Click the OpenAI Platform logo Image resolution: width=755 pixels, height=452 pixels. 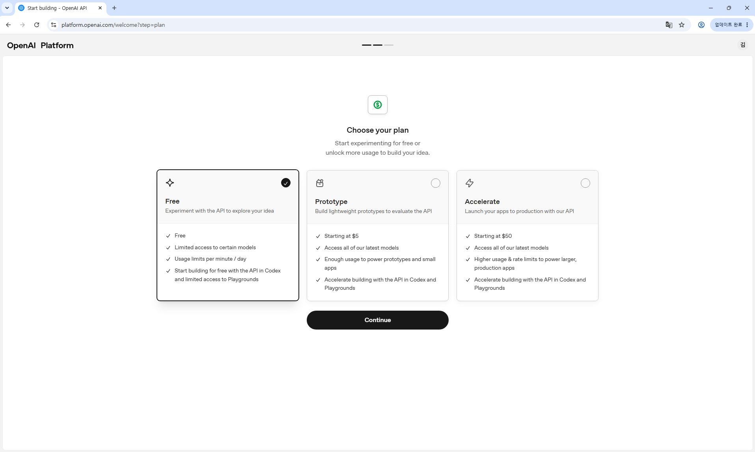(40, 45)
